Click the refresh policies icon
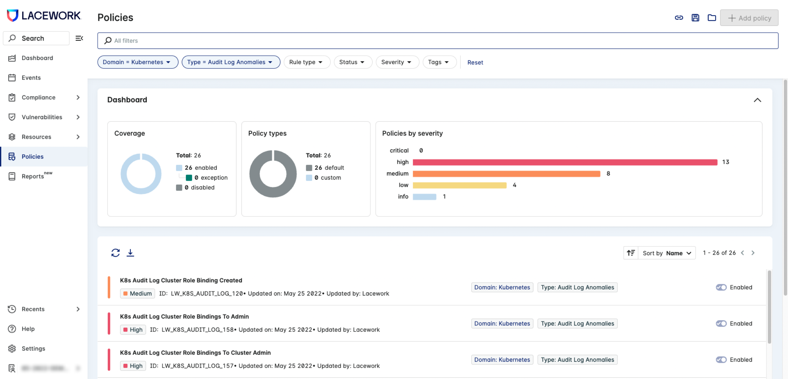The image size is (788, 379). point(115,253)
